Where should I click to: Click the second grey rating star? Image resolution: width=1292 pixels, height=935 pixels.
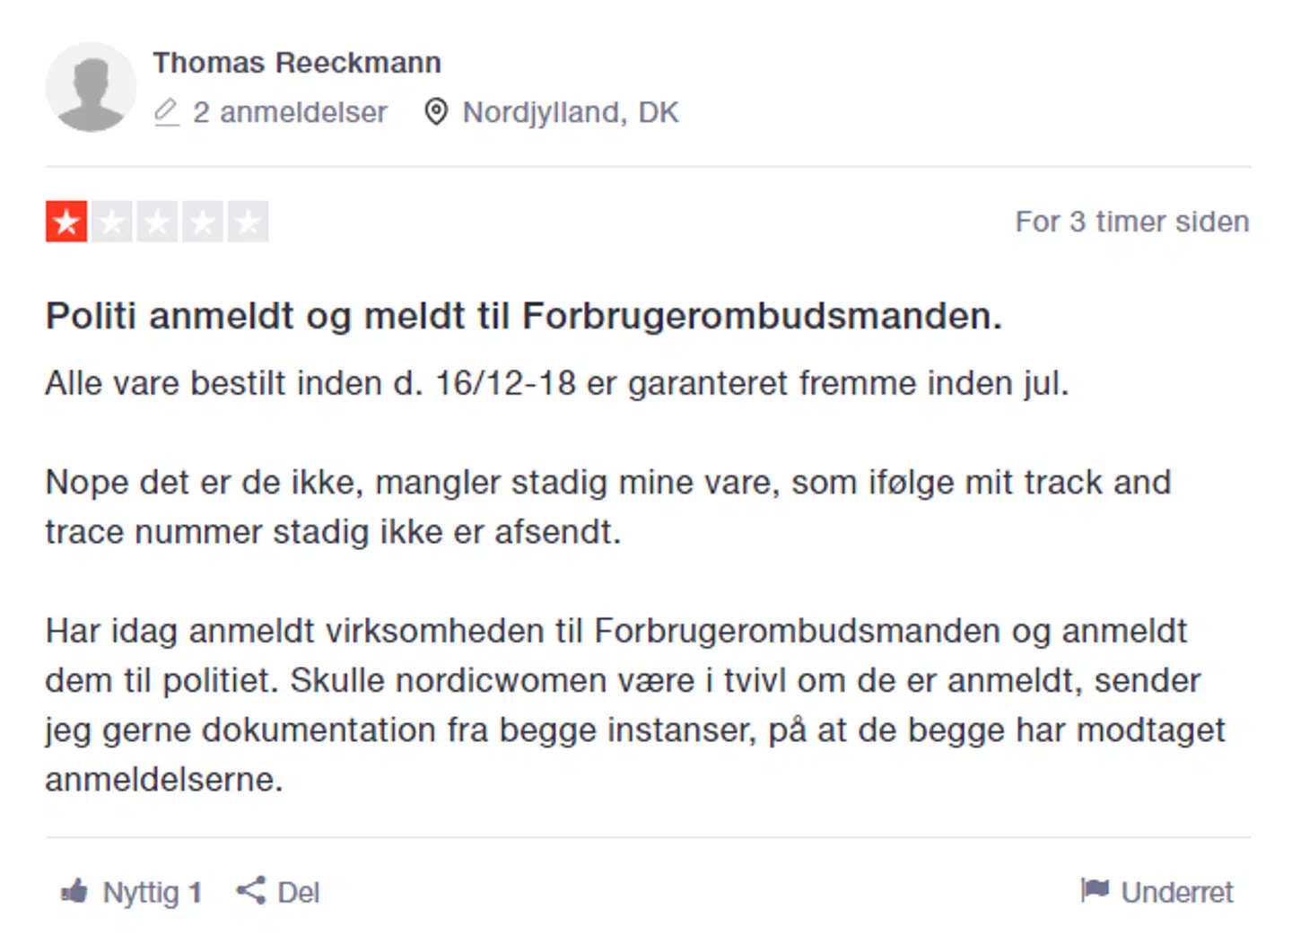(x=112, y=222)
